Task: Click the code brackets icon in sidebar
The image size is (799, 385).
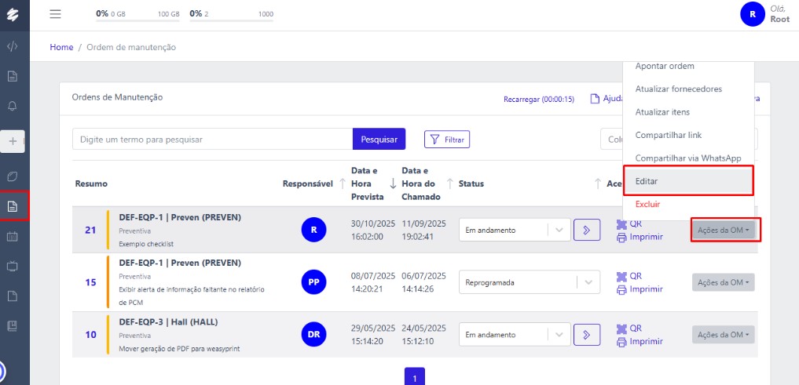Action: (x=13, y=46)
